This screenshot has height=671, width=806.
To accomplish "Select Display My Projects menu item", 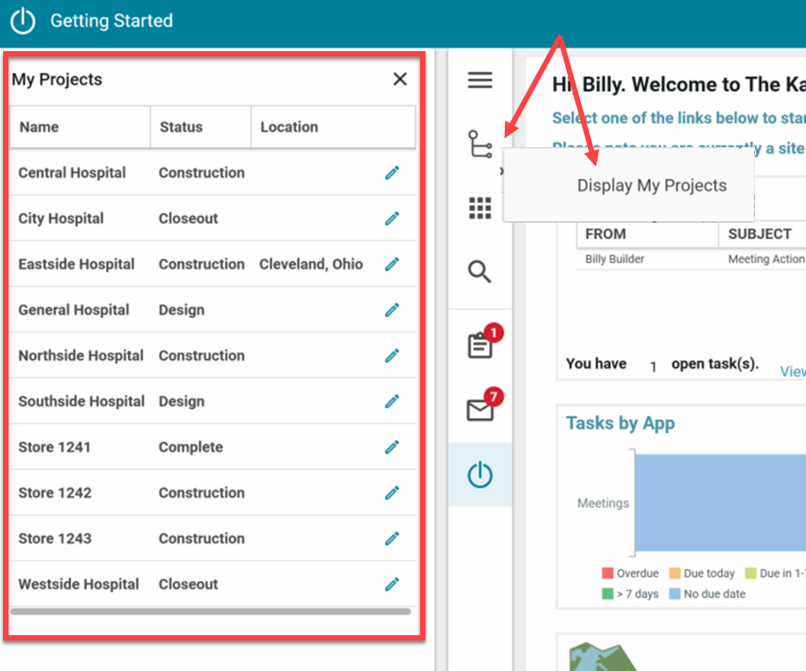I will click(x=651, y=186).
